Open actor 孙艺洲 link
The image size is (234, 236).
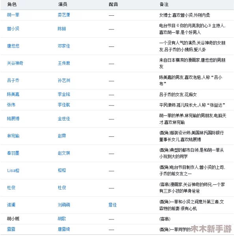(x=64, y=80)
